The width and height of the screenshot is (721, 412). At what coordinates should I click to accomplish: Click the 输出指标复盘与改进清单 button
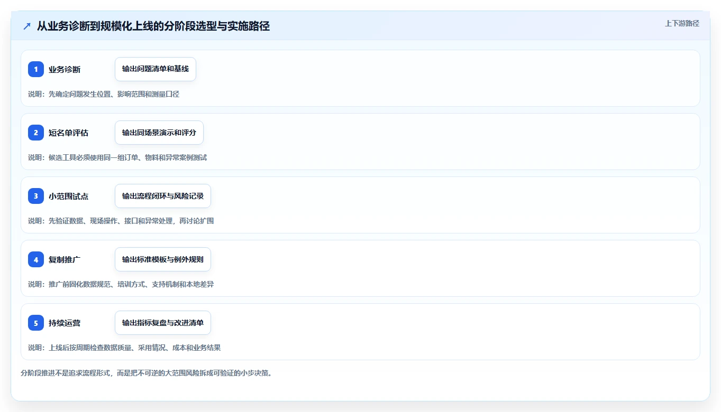tap(163, 323)
